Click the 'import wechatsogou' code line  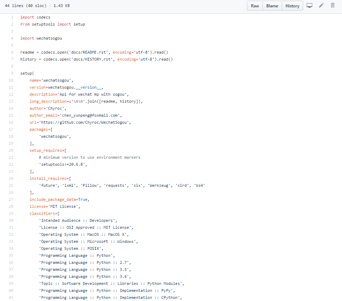click(x=41, y=38)
